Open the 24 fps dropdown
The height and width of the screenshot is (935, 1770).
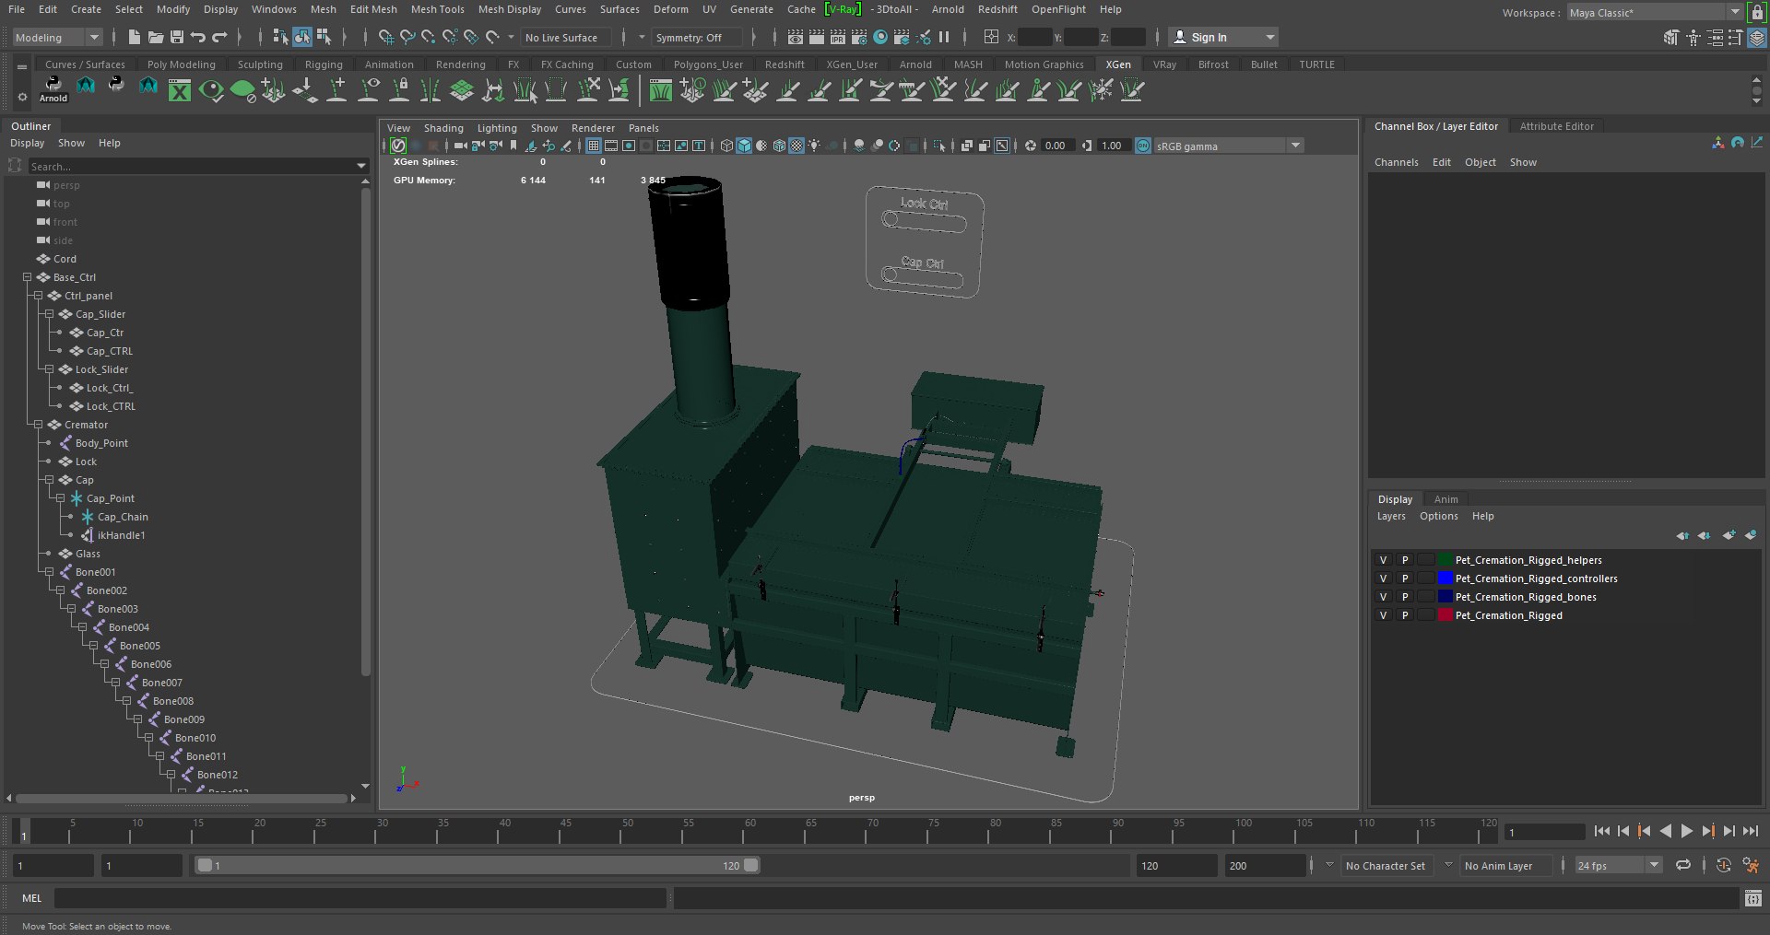tap(1618, 865)
